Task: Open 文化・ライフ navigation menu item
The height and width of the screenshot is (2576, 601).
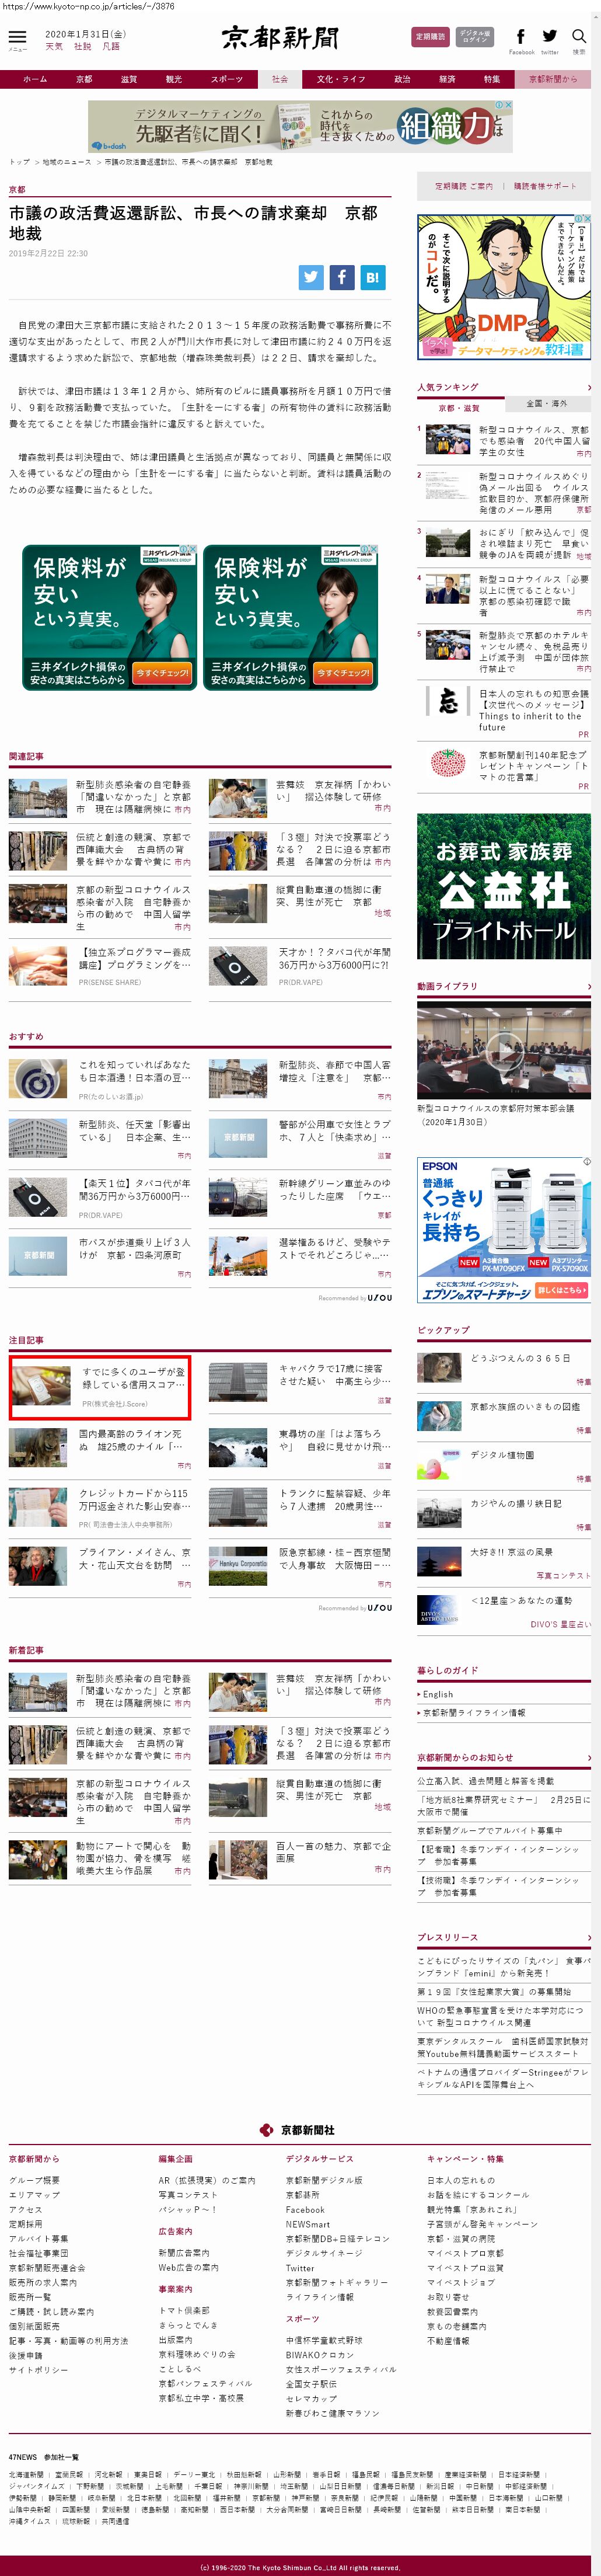Action: pyautogui.click(x=341, y=79)
